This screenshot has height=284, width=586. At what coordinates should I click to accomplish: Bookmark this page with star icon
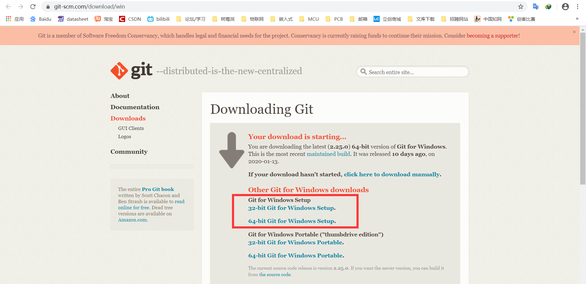[521, 6]
